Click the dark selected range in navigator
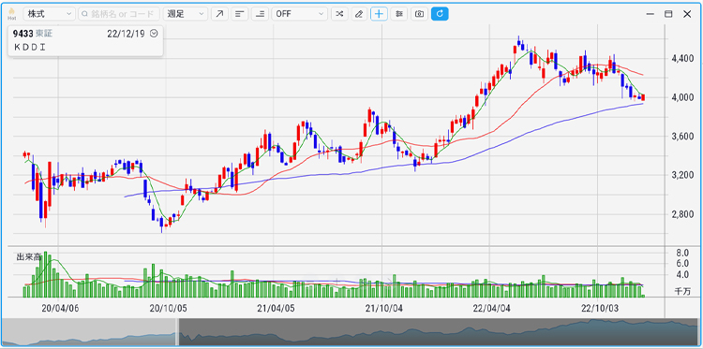Viewport: 703px width, 349px height. point(438,332)
